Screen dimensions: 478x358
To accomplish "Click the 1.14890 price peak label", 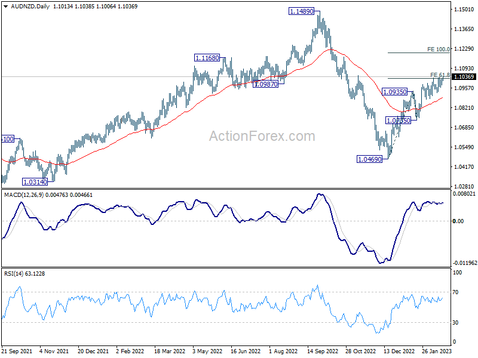I will [302, 11].
